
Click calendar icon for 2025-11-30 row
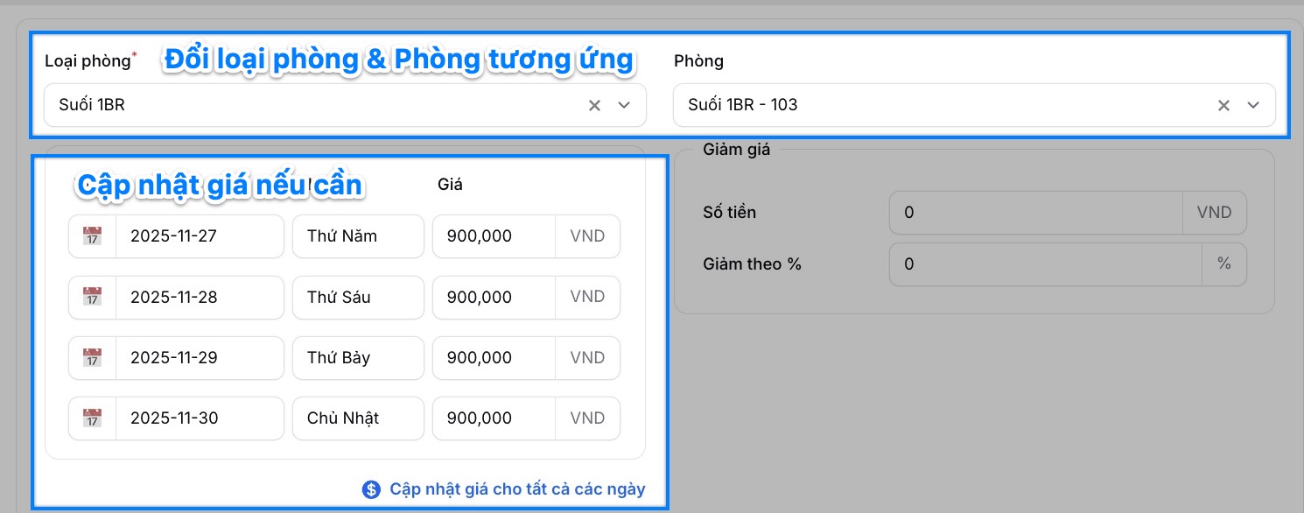(x=92, y=418)
